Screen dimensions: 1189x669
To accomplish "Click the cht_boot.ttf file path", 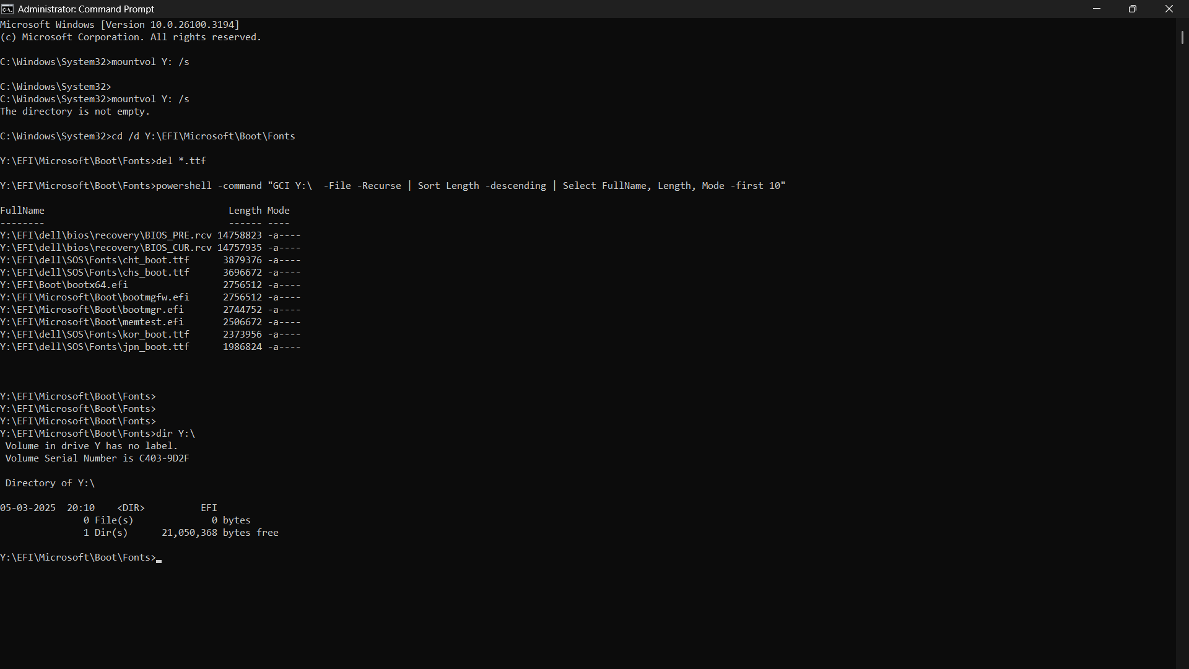I will pos(95,260).
